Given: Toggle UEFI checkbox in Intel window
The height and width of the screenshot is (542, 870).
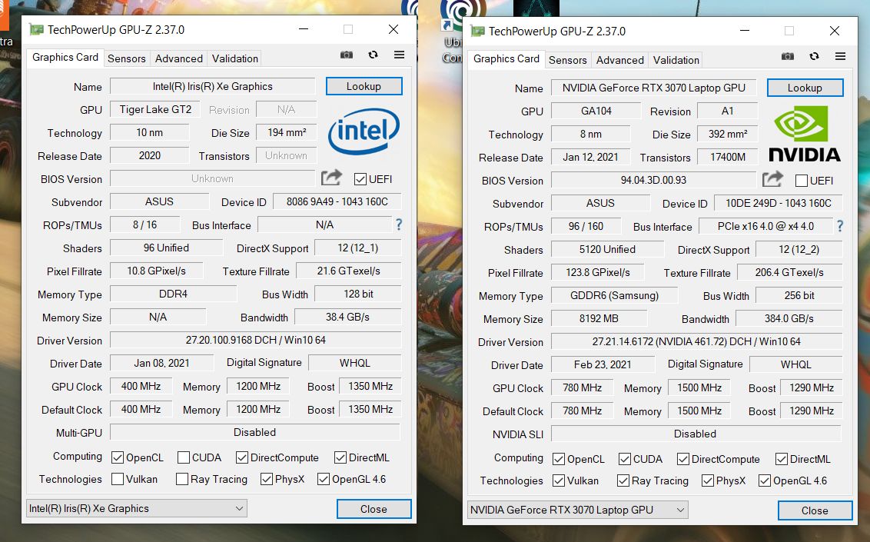Looking at the screenshot, I should coord(360,179).
